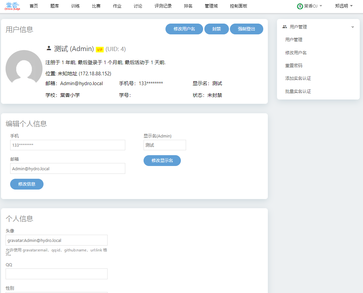Open 题库 in the top navigation

[x=55, y=6]
